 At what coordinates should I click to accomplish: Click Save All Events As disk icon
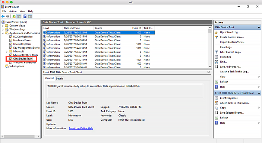tap(217, 66)
